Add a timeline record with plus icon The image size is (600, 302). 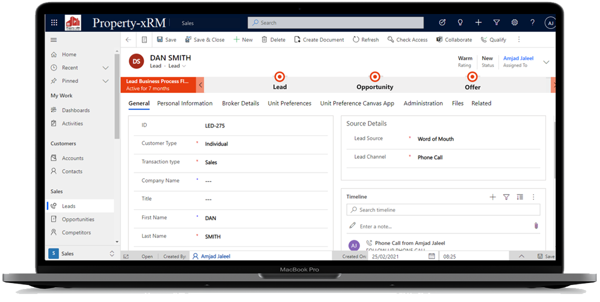[493, 197]
